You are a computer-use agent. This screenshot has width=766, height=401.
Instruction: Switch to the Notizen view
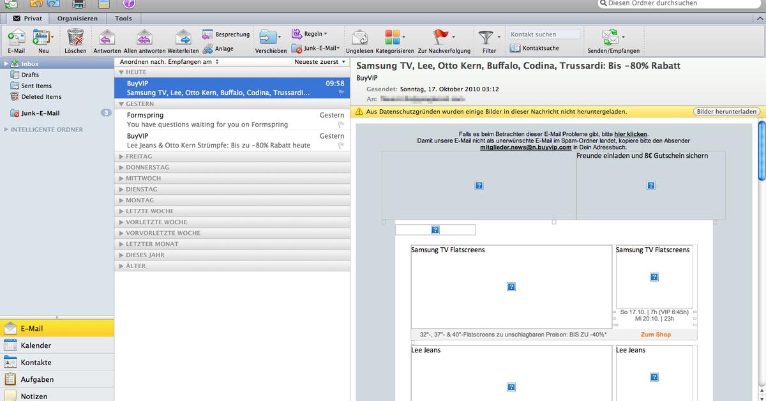pyautogui.click(x=57, y=396)
